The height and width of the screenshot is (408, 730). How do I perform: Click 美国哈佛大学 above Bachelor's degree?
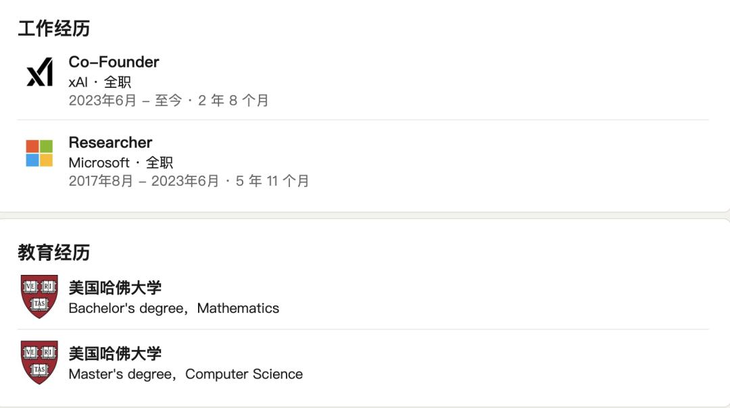click(x=115, y=288)
